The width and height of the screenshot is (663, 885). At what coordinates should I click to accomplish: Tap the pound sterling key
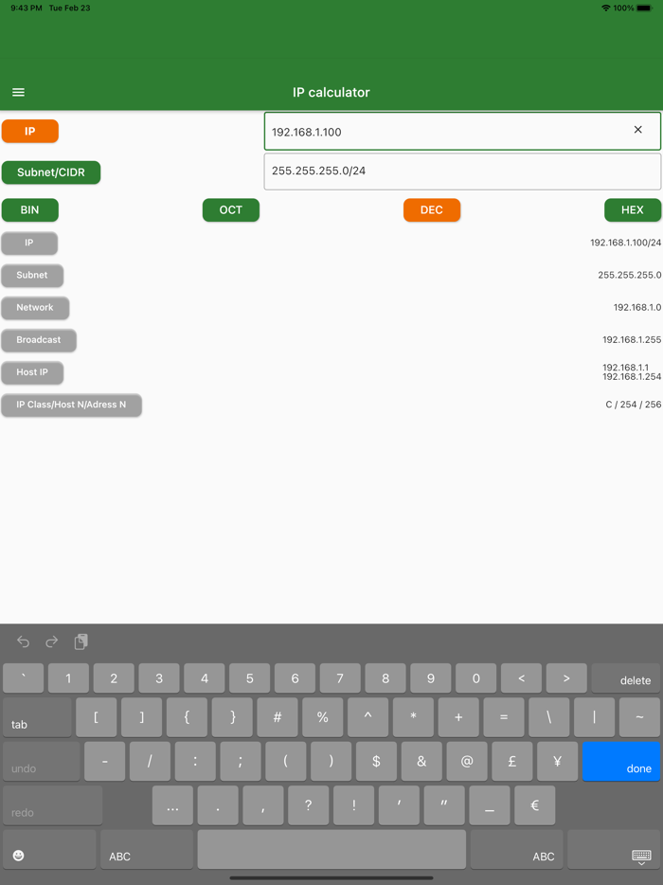point(512,762)
